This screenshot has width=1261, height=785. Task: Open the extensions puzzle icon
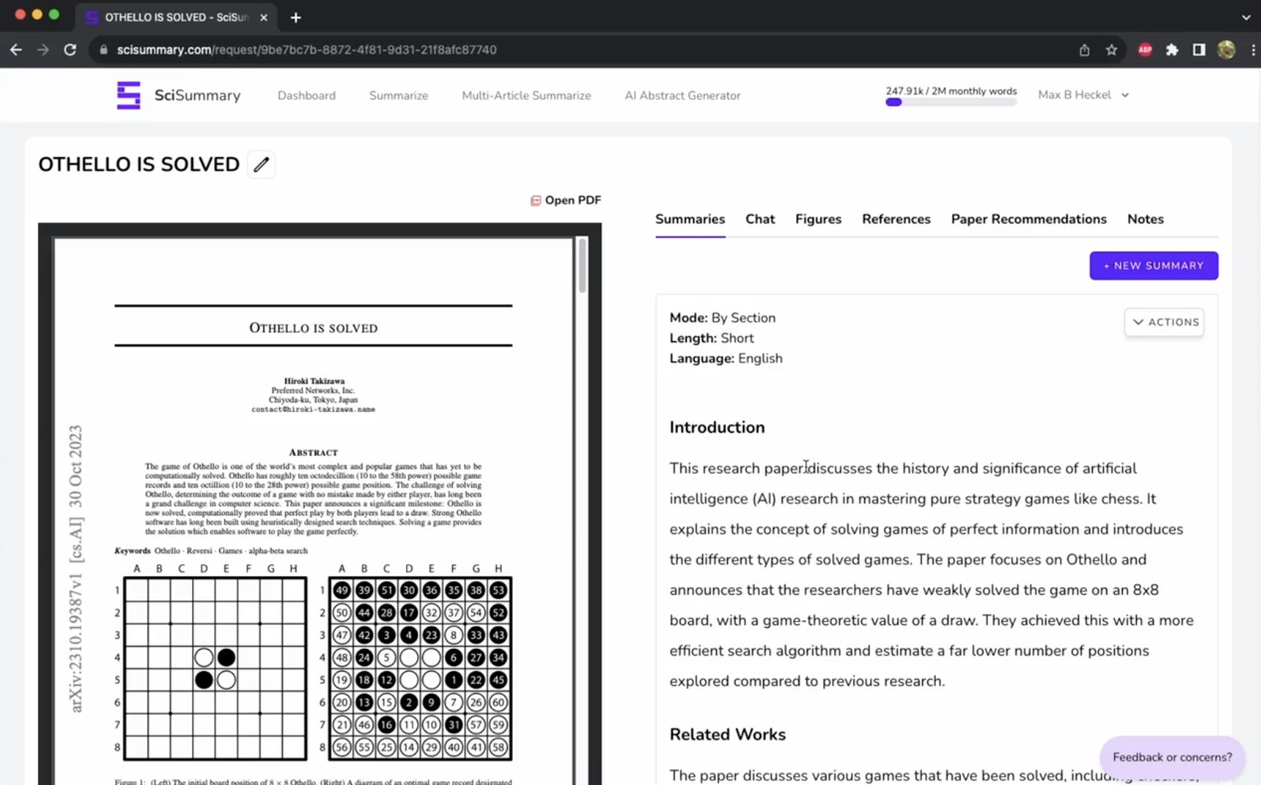tap(1172, 50)
